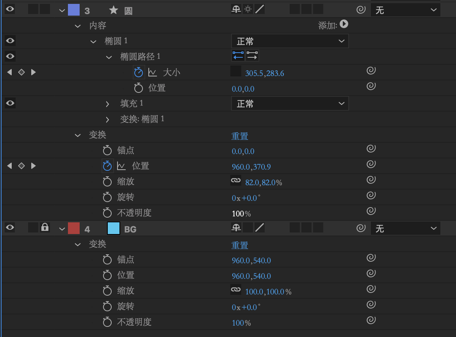Click the add play button next to 添加
This screenshot has width=456, height=337.
click(344, 25)
